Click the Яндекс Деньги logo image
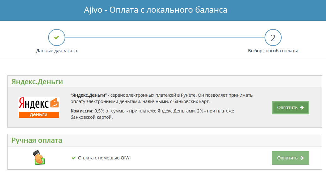This screenshot has width=326, height=178. 39,107
